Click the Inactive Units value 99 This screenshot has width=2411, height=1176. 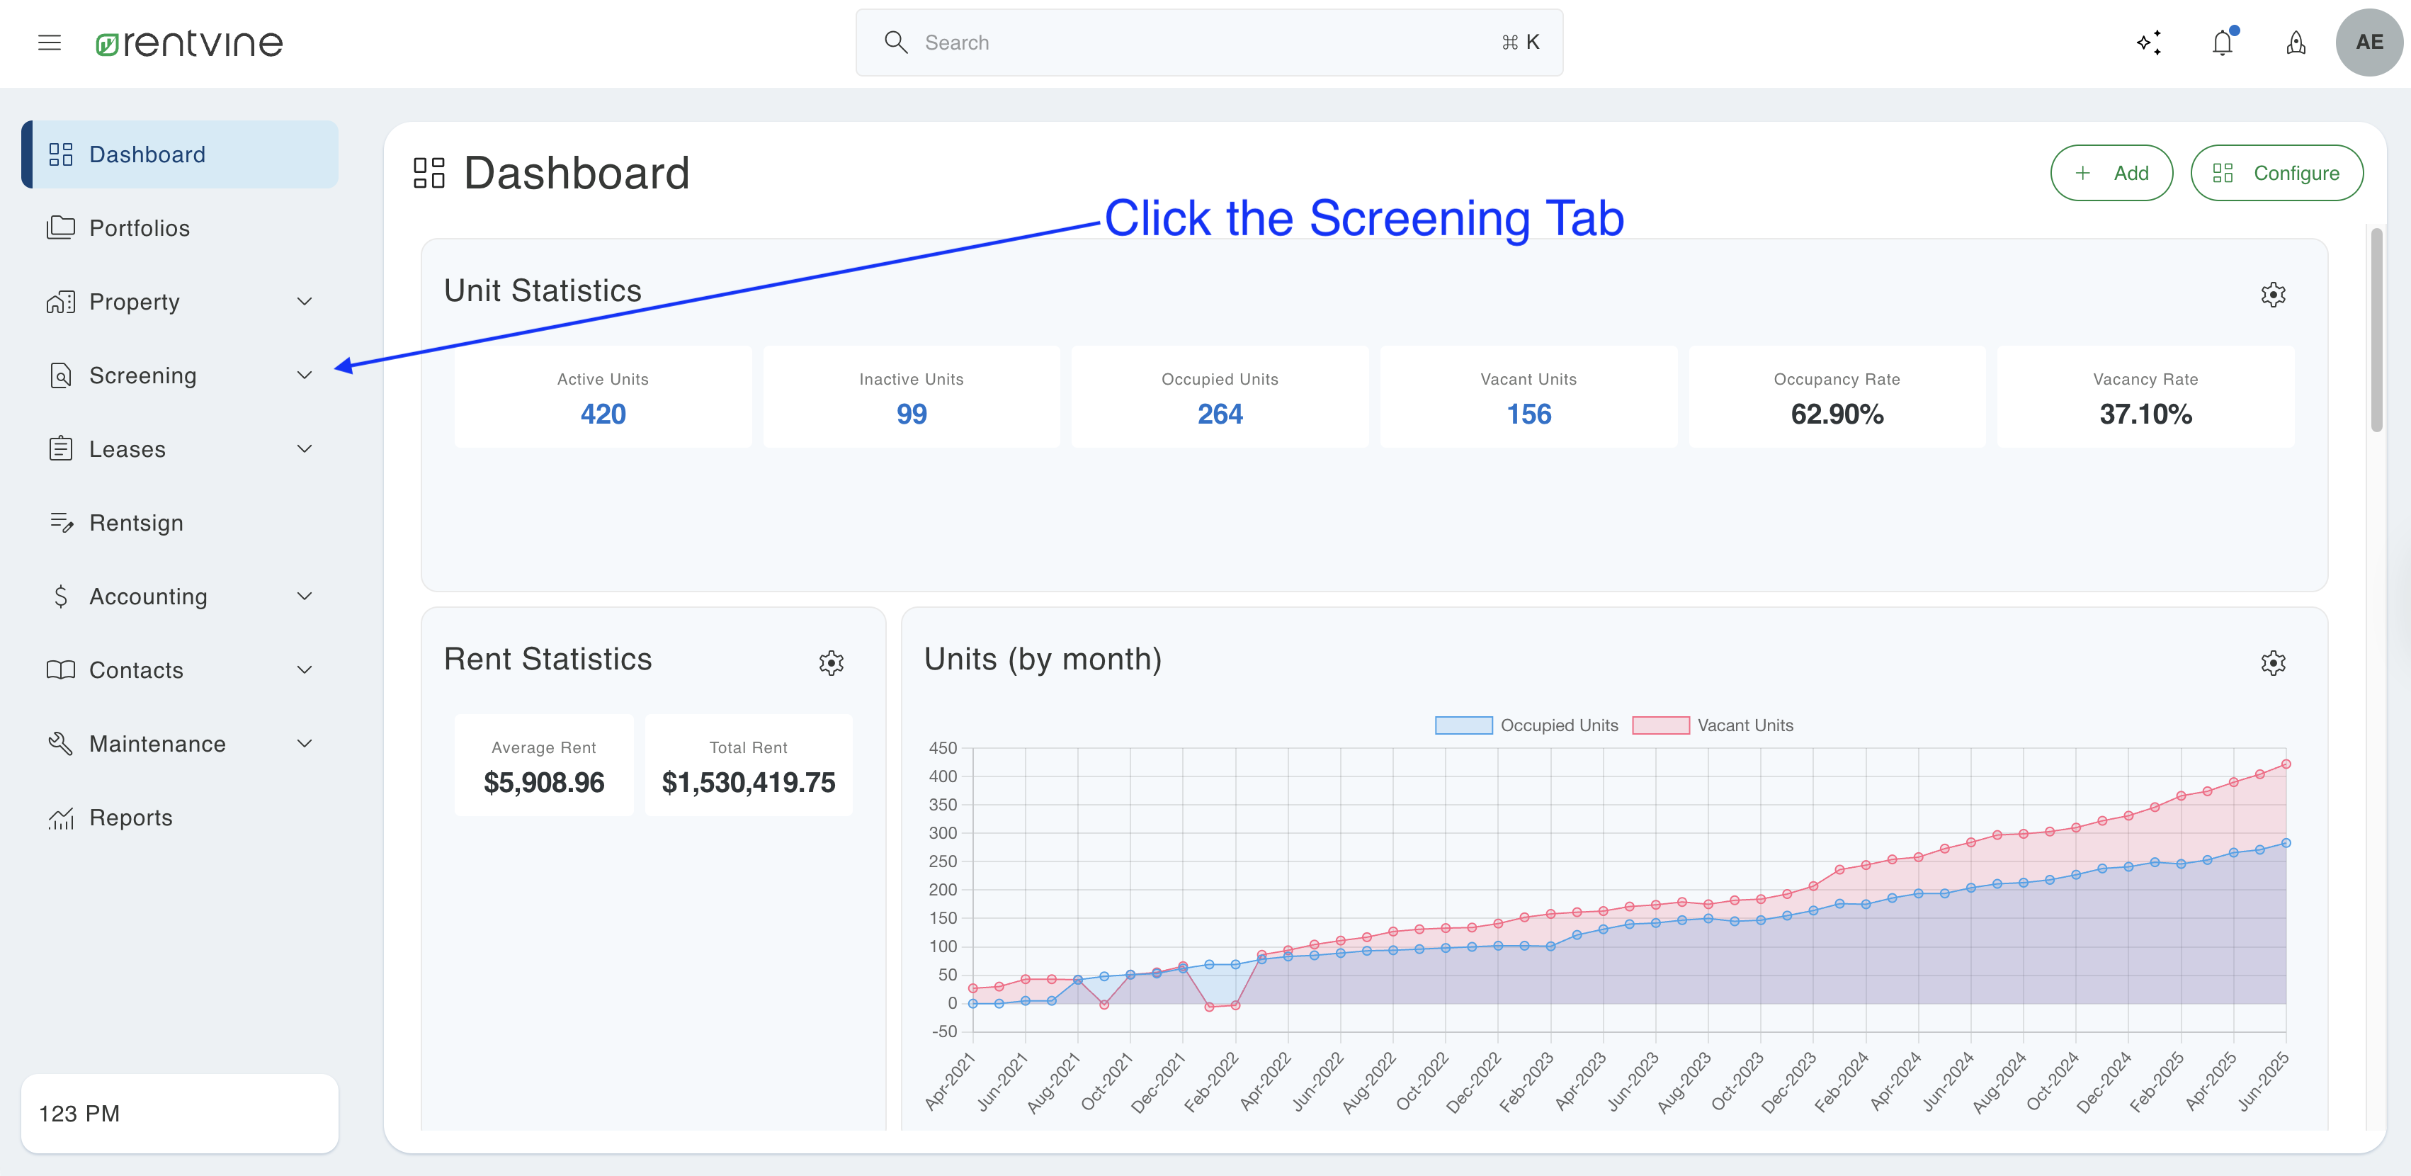click(912, 414)
